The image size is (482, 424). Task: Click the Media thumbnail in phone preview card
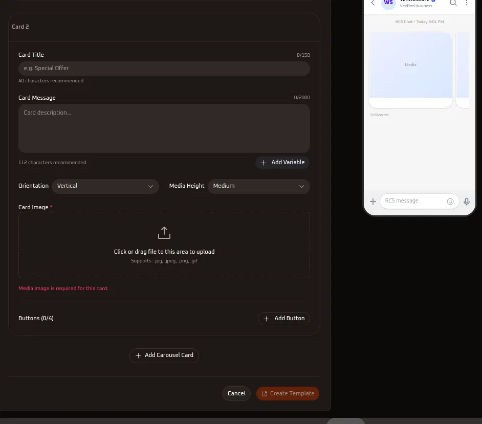pos(410,65)
